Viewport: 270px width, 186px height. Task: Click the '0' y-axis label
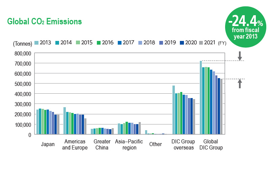coord(30,135)
